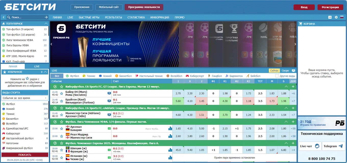The height and width of the screenshot is (163, 347).
Task: Open statistics chart for Арсенал – Бавария
Action: (170, 128)
